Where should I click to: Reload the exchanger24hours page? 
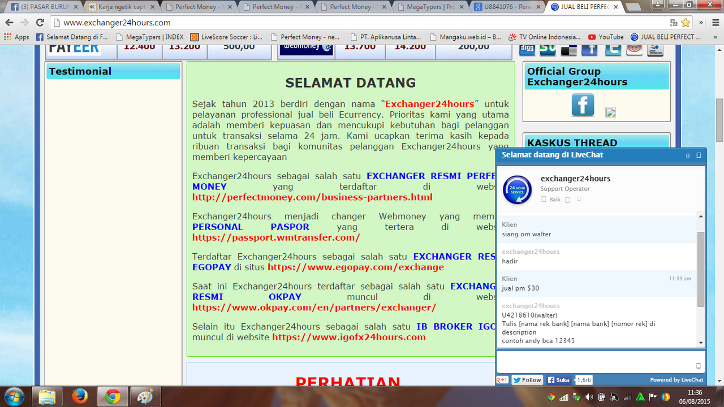tap(40, 23)
